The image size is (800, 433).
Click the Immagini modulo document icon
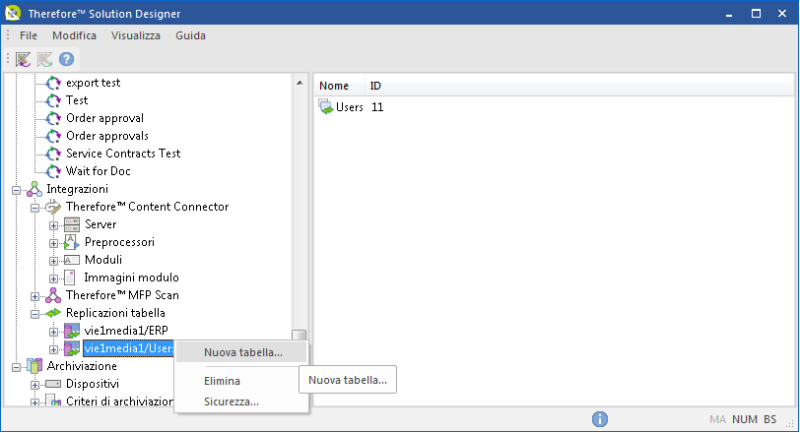click(70, 278)
